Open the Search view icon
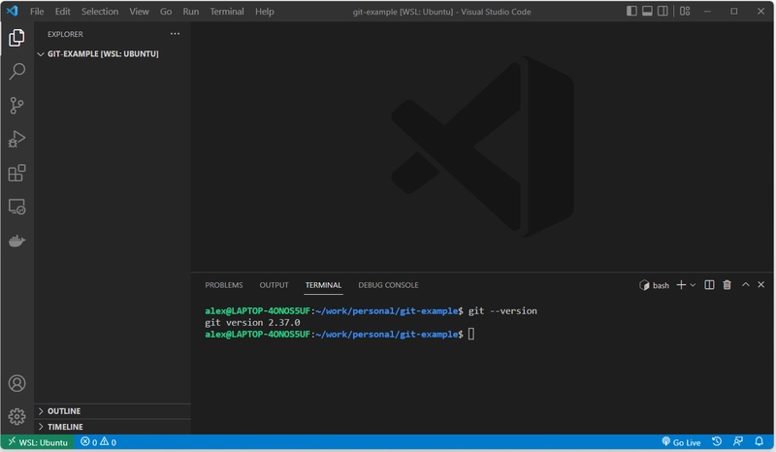Screen dimensions: 776x452 (16, 71)
